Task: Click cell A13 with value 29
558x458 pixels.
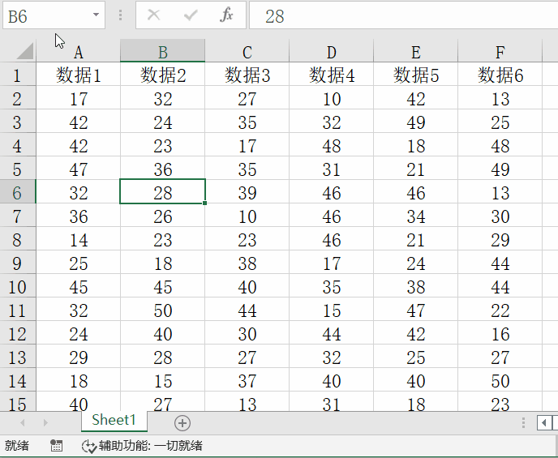Action: pos(79,356)
